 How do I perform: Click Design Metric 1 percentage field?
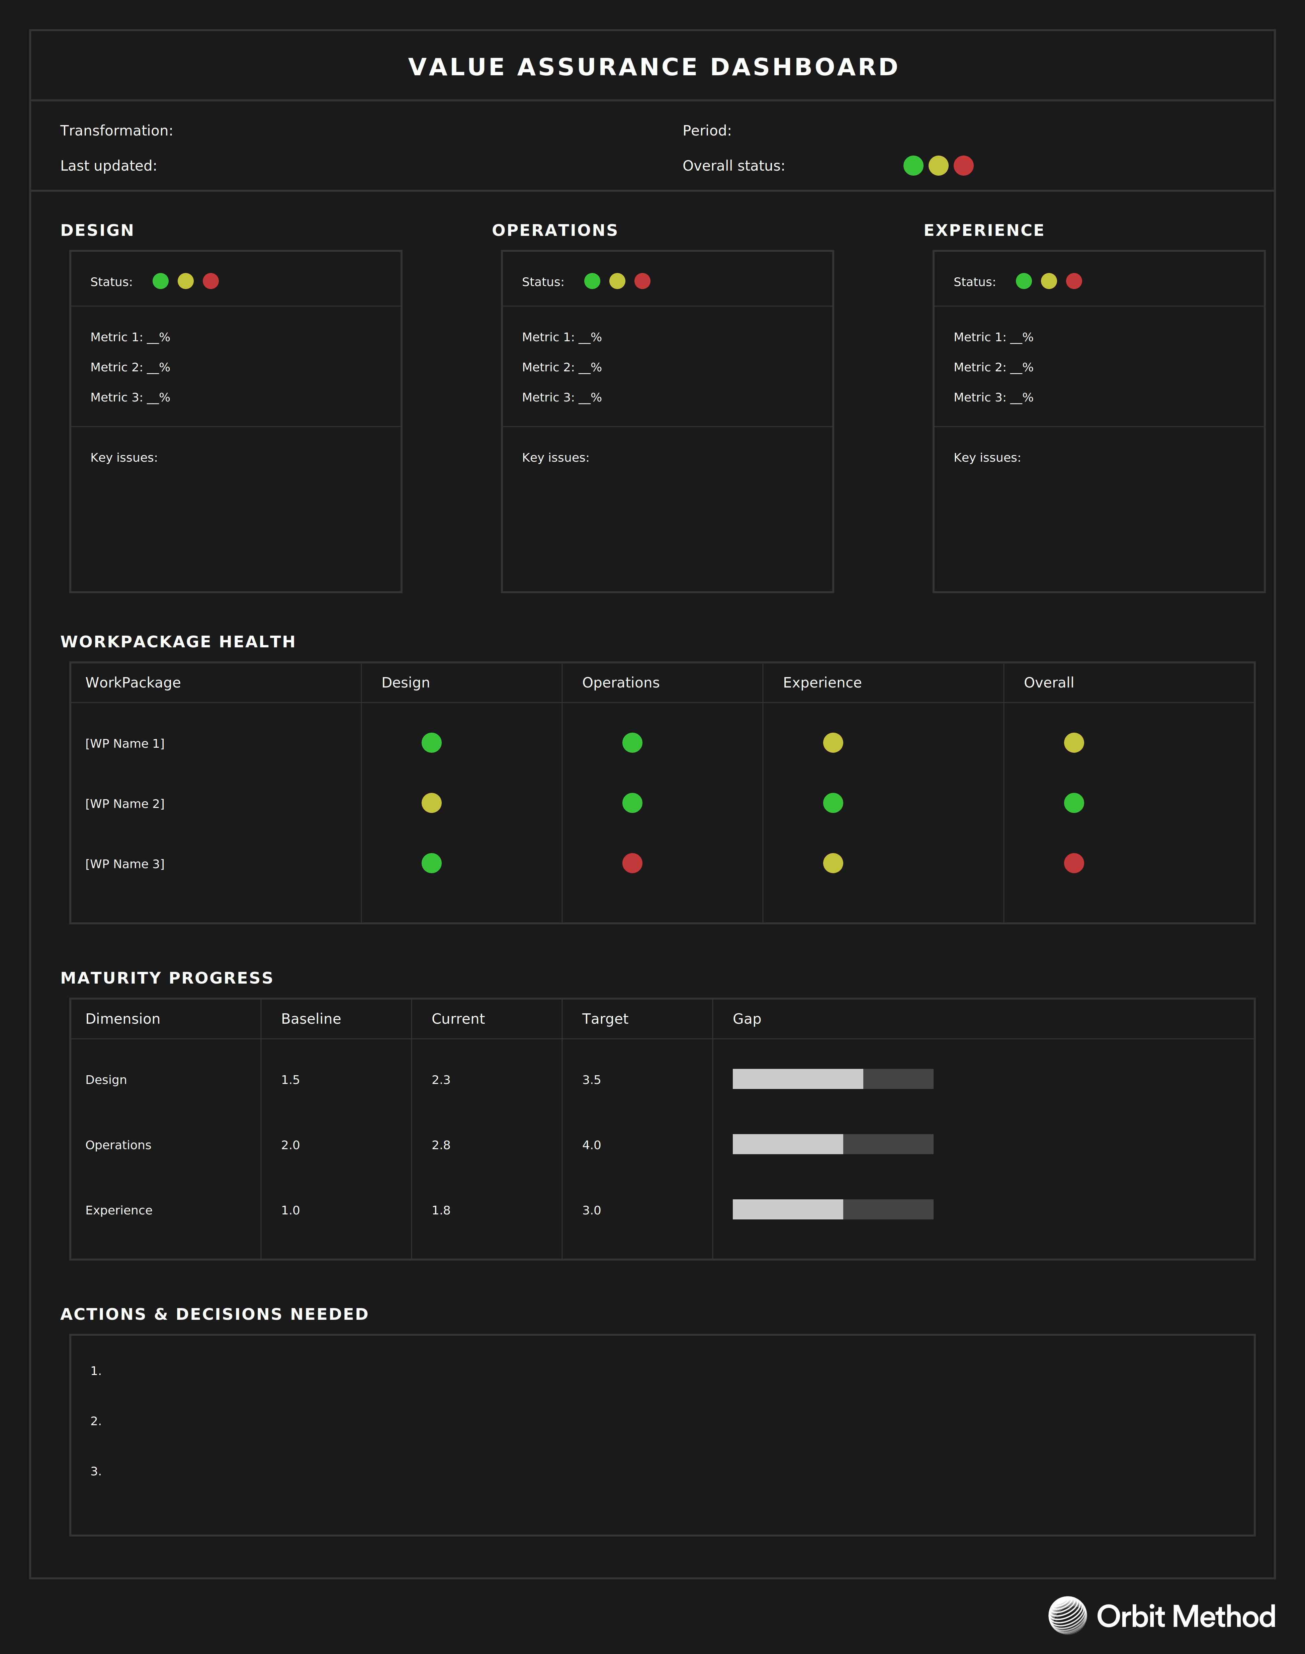(x=158, y=337)
